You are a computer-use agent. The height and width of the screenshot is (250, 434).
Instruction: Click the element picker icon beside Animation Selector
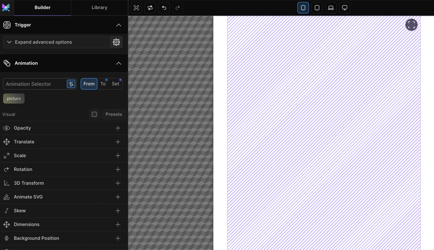pyautogui.click(x=71, y=84)
